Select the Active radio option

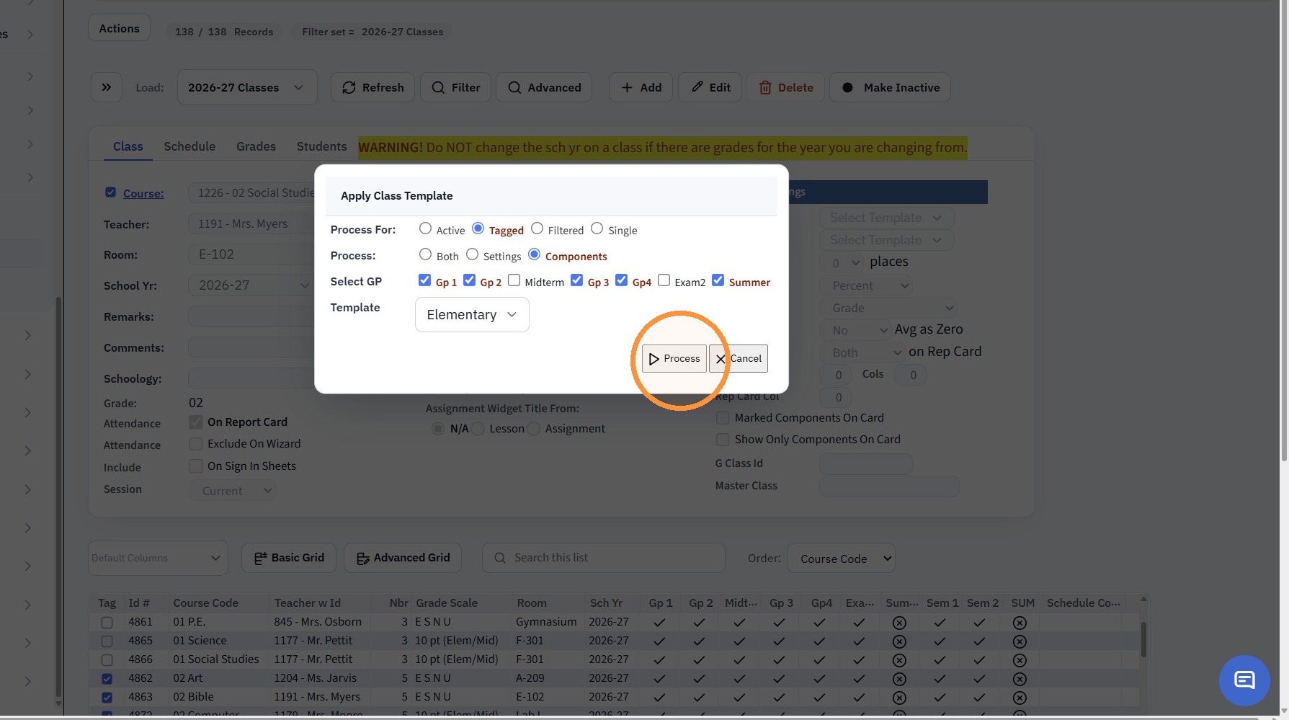[425, 229]
